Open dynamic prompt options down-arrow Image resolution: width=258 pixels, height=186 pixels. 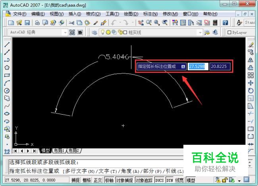click(183, 67)
